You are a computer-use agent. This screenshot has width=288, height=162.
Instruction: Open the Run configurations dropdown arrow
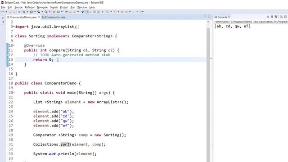point(35,12)
